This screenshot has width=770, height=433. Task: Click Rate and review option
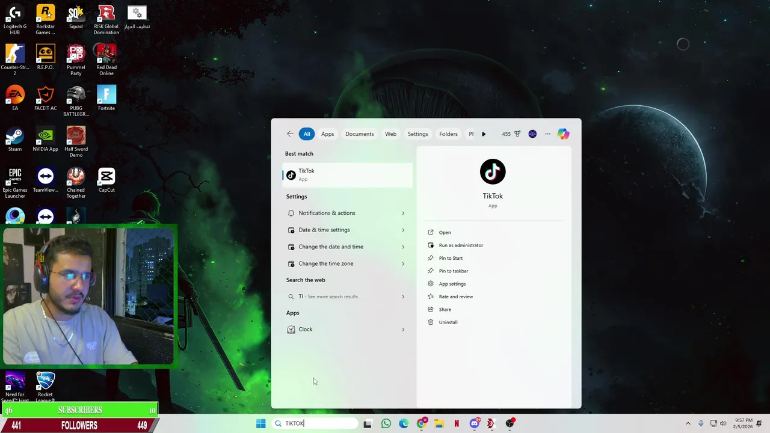[456, 296]
